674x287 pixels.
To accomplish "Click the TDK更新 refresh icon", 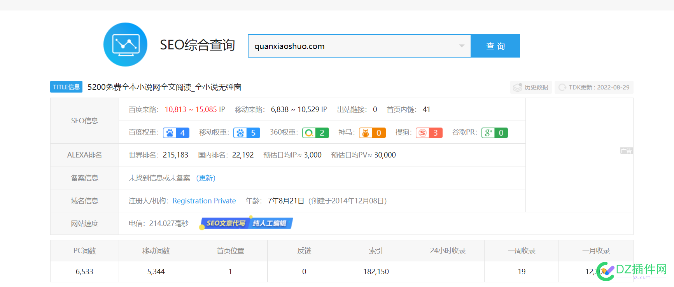I will point(562,87).
